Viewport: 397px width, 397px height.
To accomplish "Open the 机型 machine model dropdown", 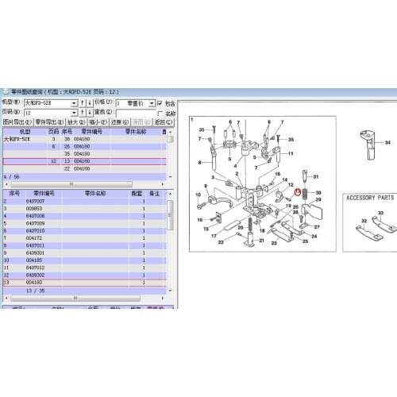I will [75, 103].
